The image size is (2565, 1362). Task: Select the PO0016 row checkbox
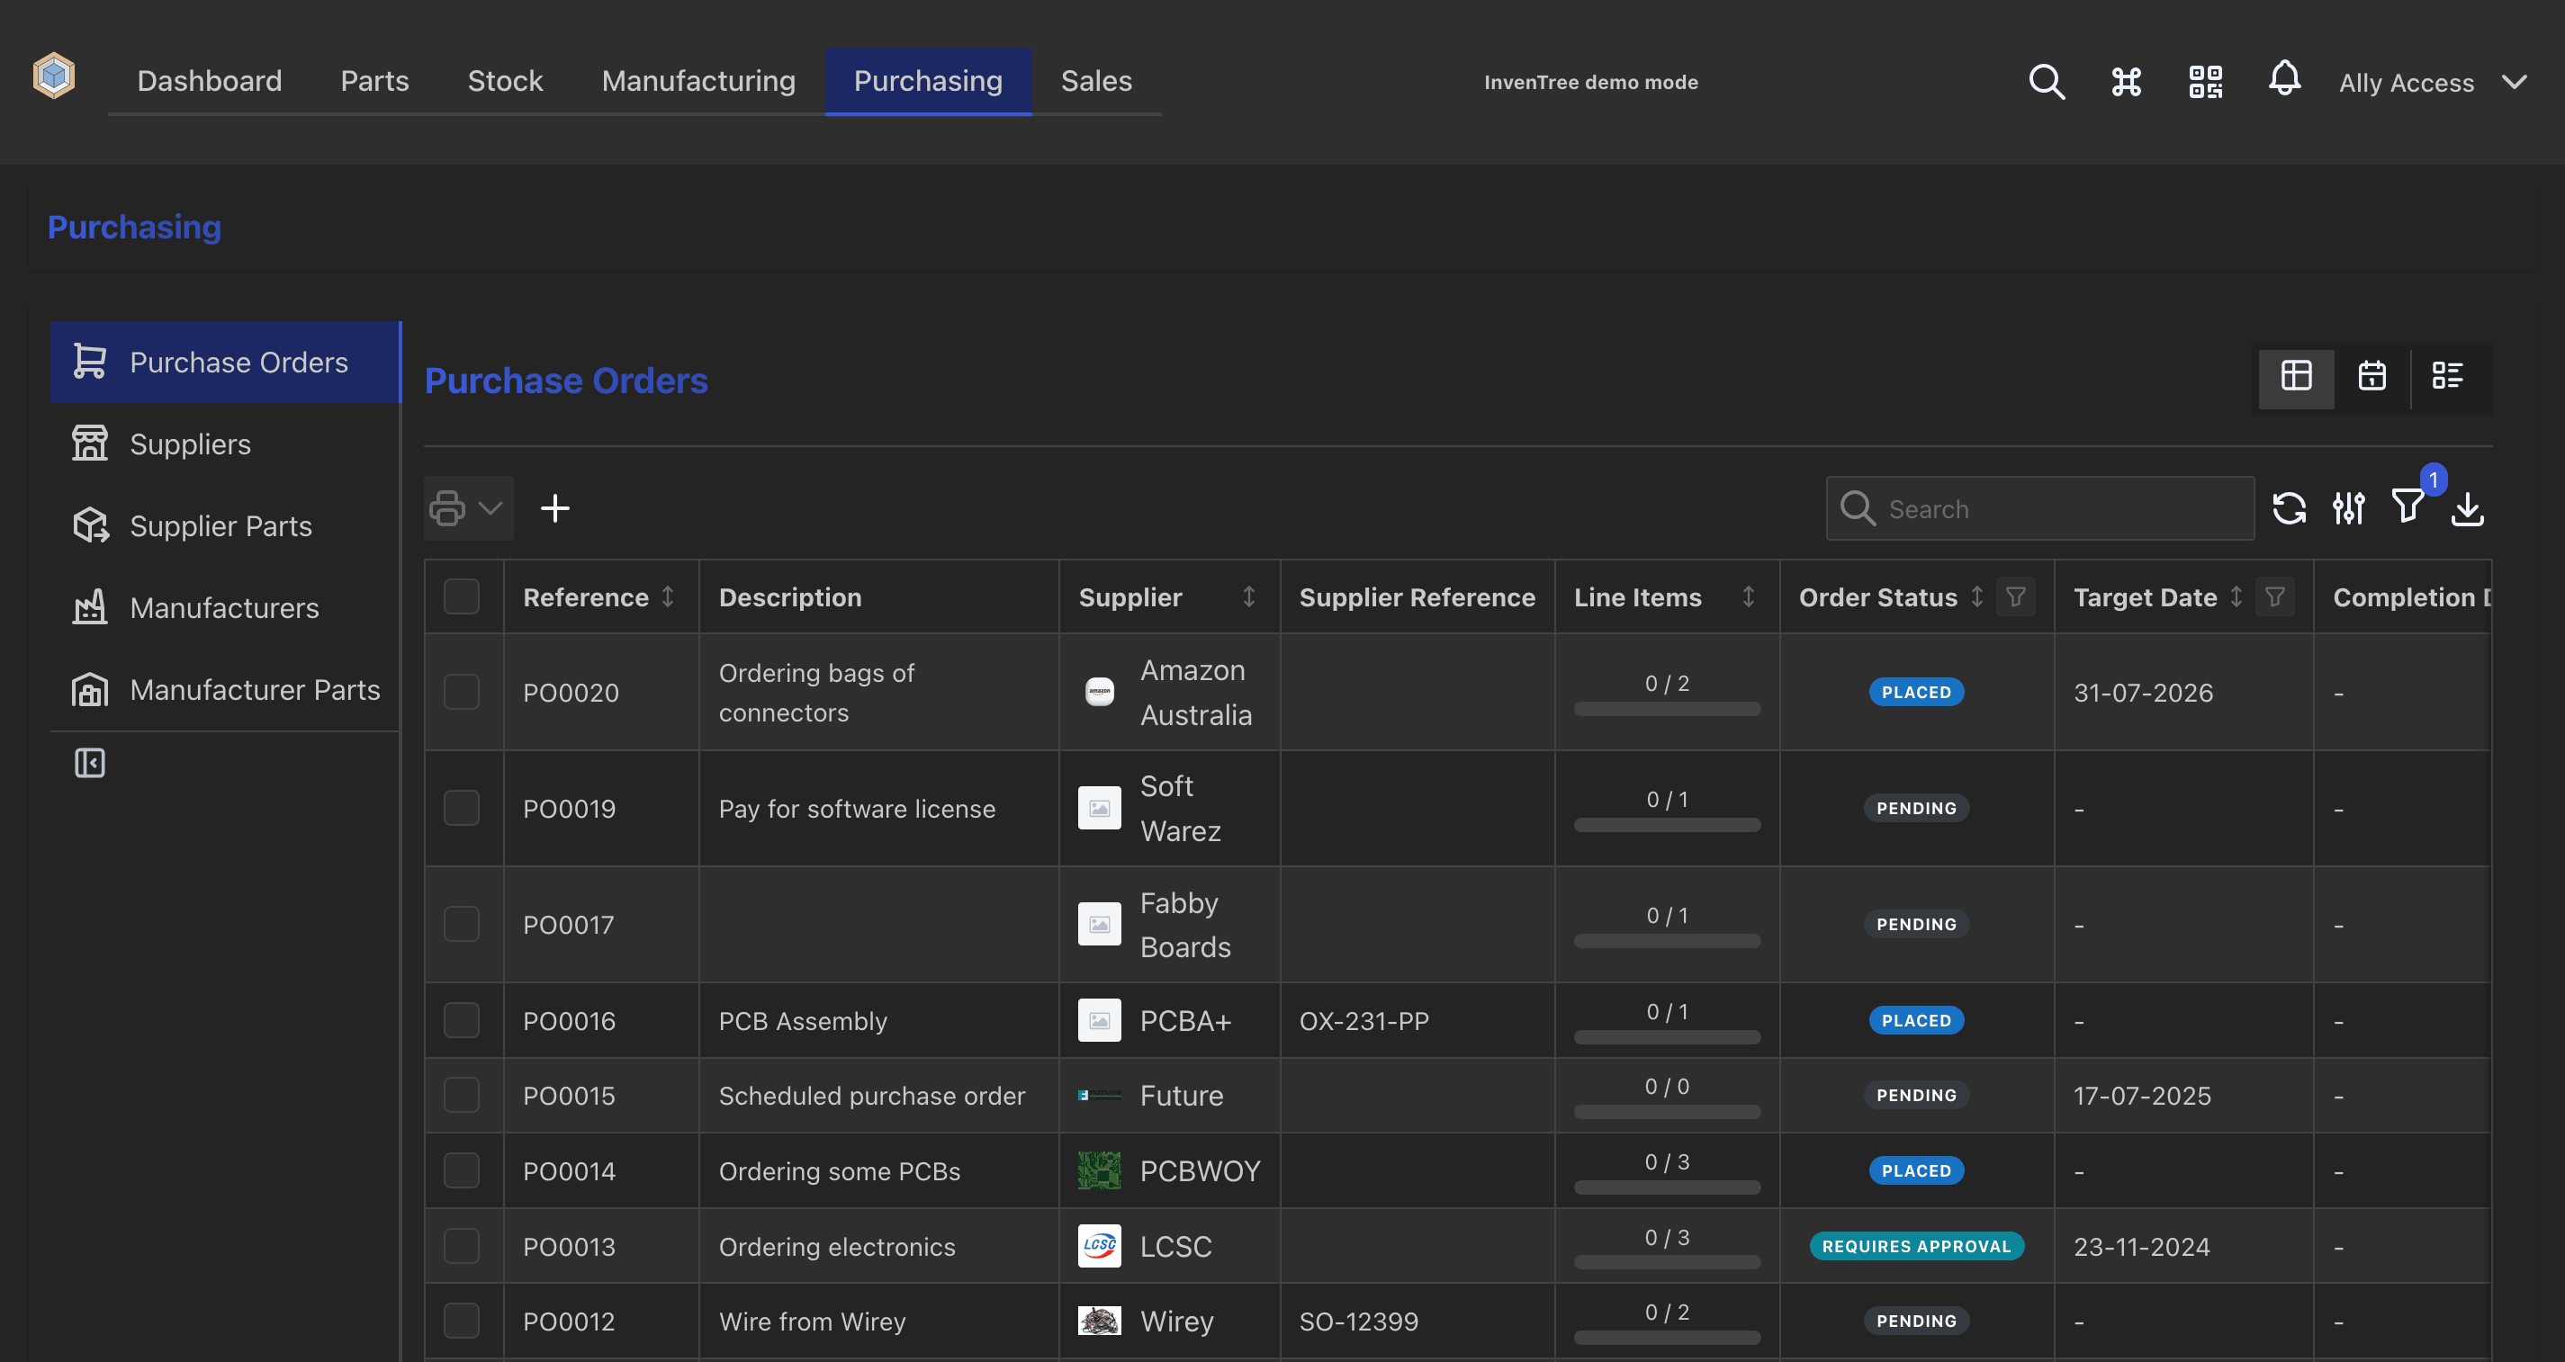pyautogui.click(x=461, y=1020)
